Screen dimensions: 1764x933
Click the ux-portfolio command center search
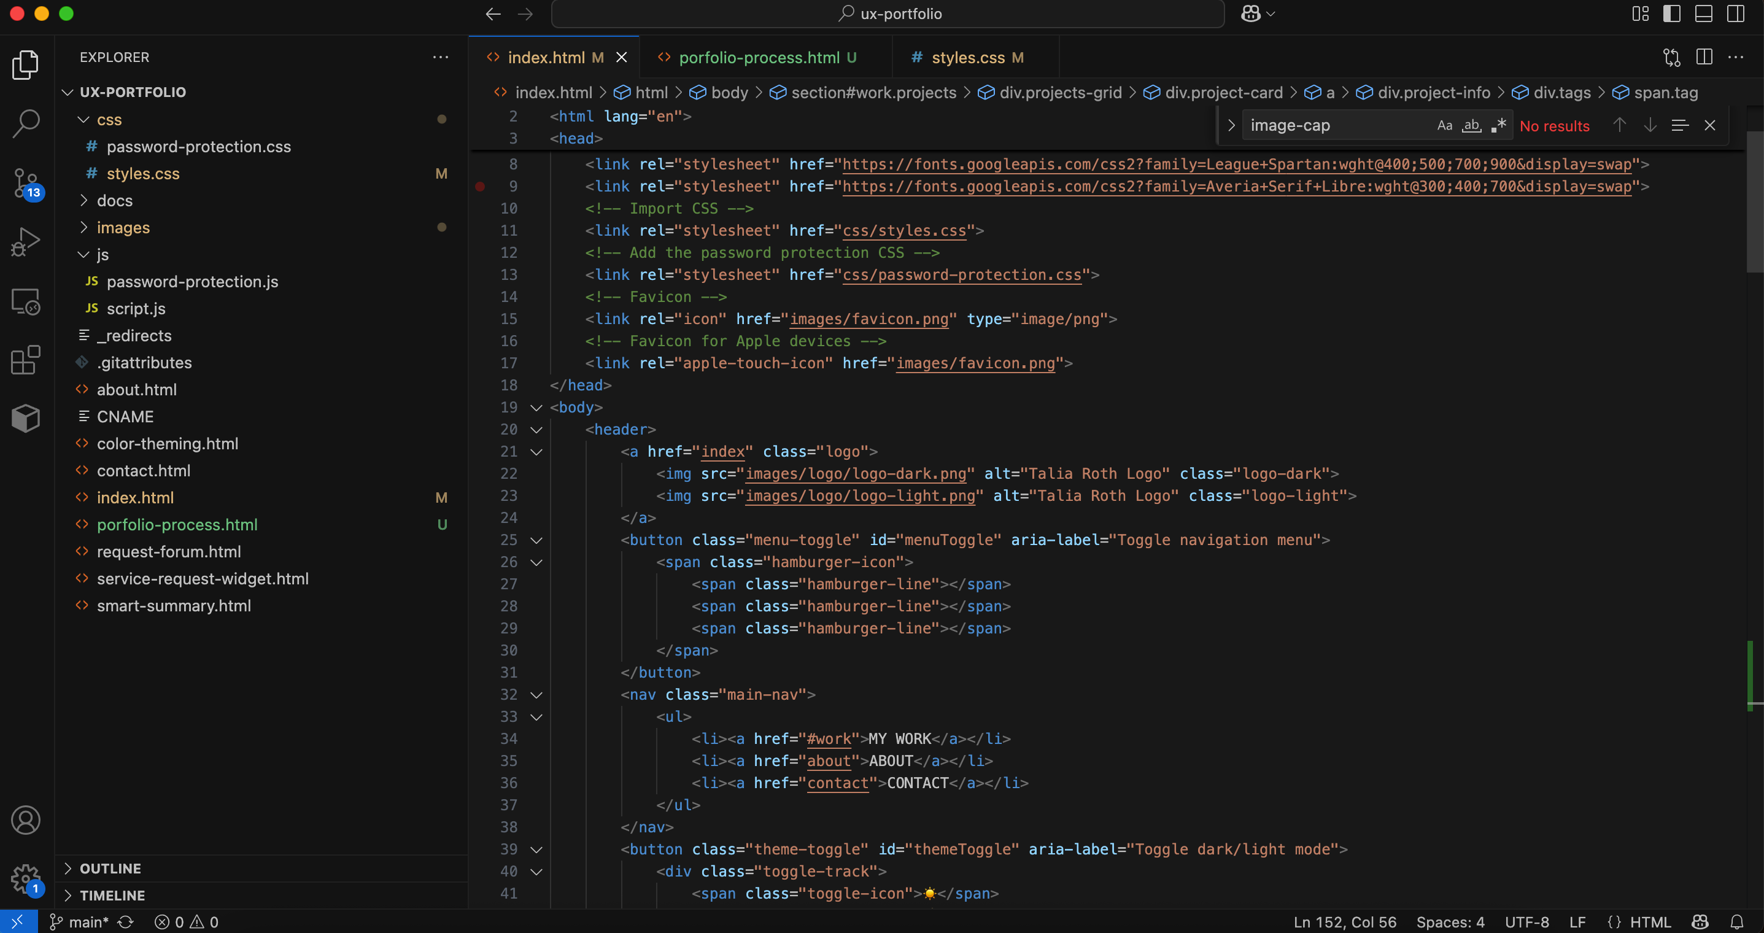tap(888, 14)
